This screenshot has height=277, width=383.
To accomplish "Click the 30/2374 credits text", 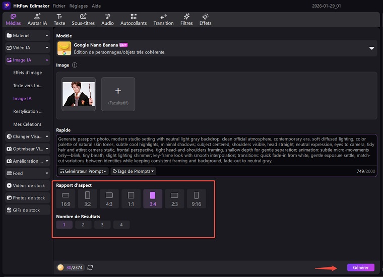I will click(74, 268).
